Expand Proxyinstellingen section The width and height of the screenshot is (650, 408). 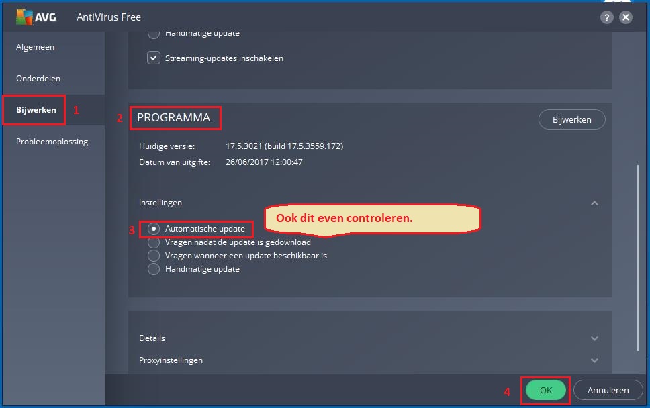(594, 360)
